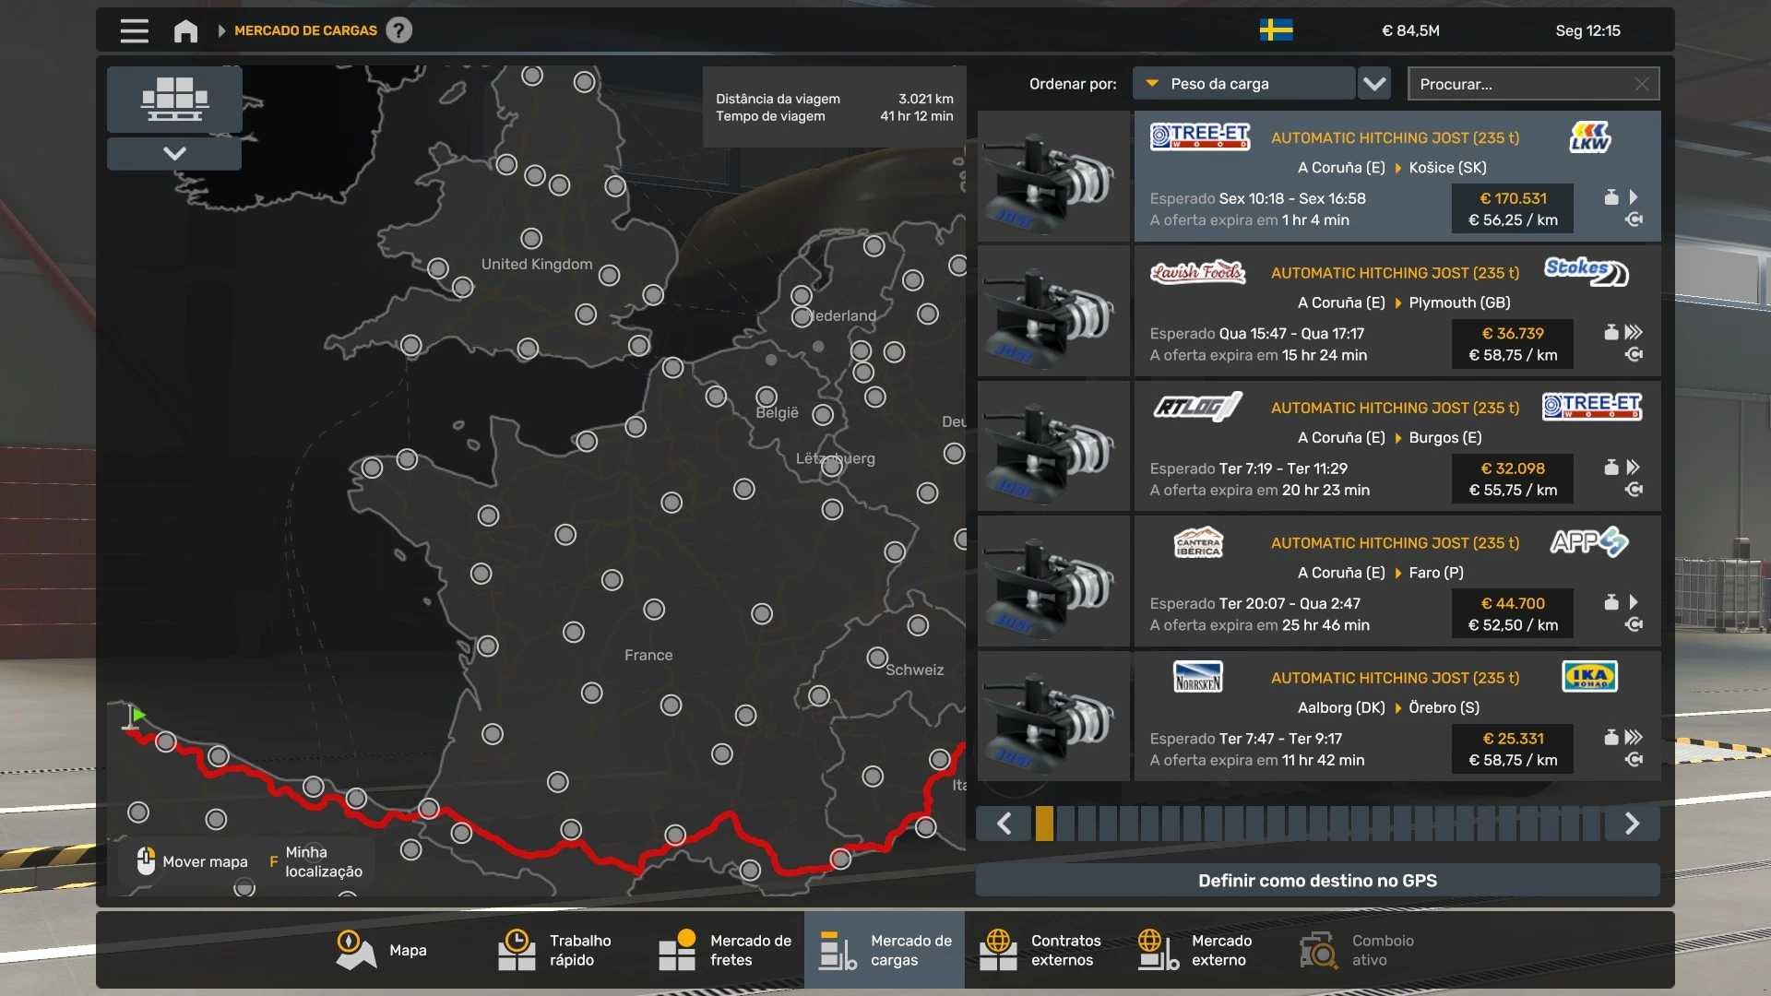Select the highlighted first page segment

pos(1044,824)
